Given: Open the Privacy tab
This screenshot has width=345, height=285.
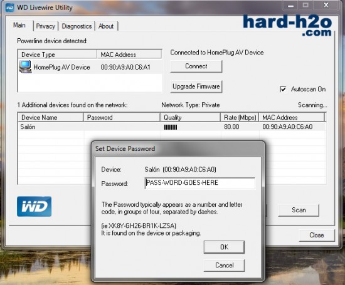Looking at the screenshot, I should (46, 26).
